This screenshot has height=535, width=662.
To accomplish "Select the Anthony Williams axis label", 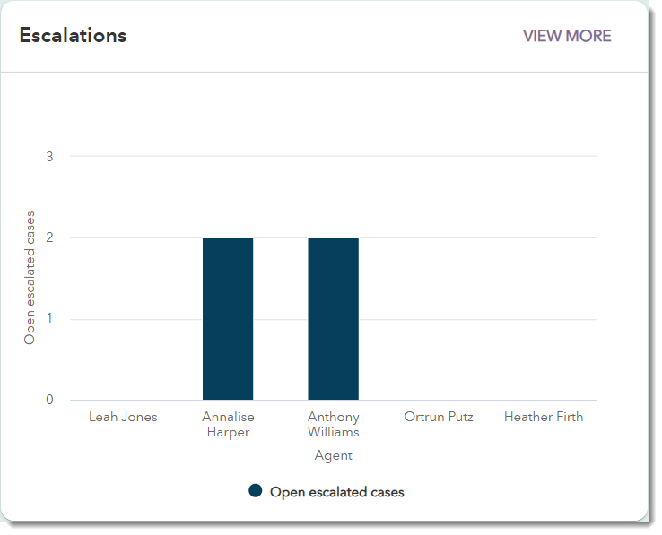I will click(333, 425).
